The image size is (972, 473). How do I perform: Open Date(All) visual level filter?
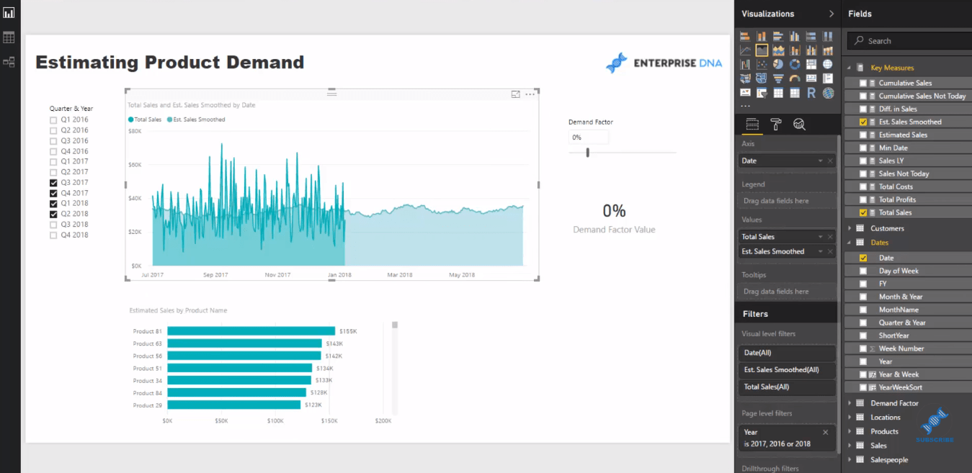(787, 353)
